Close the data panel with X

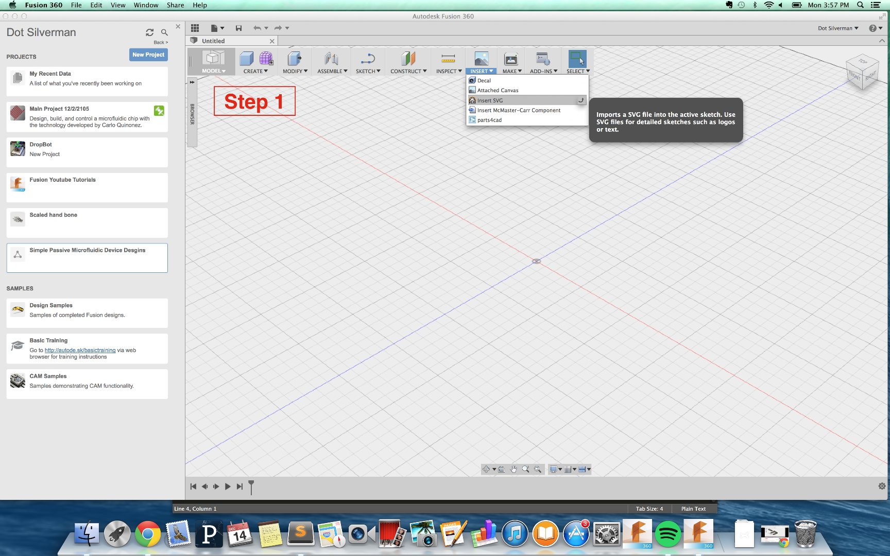click(178, 26)
